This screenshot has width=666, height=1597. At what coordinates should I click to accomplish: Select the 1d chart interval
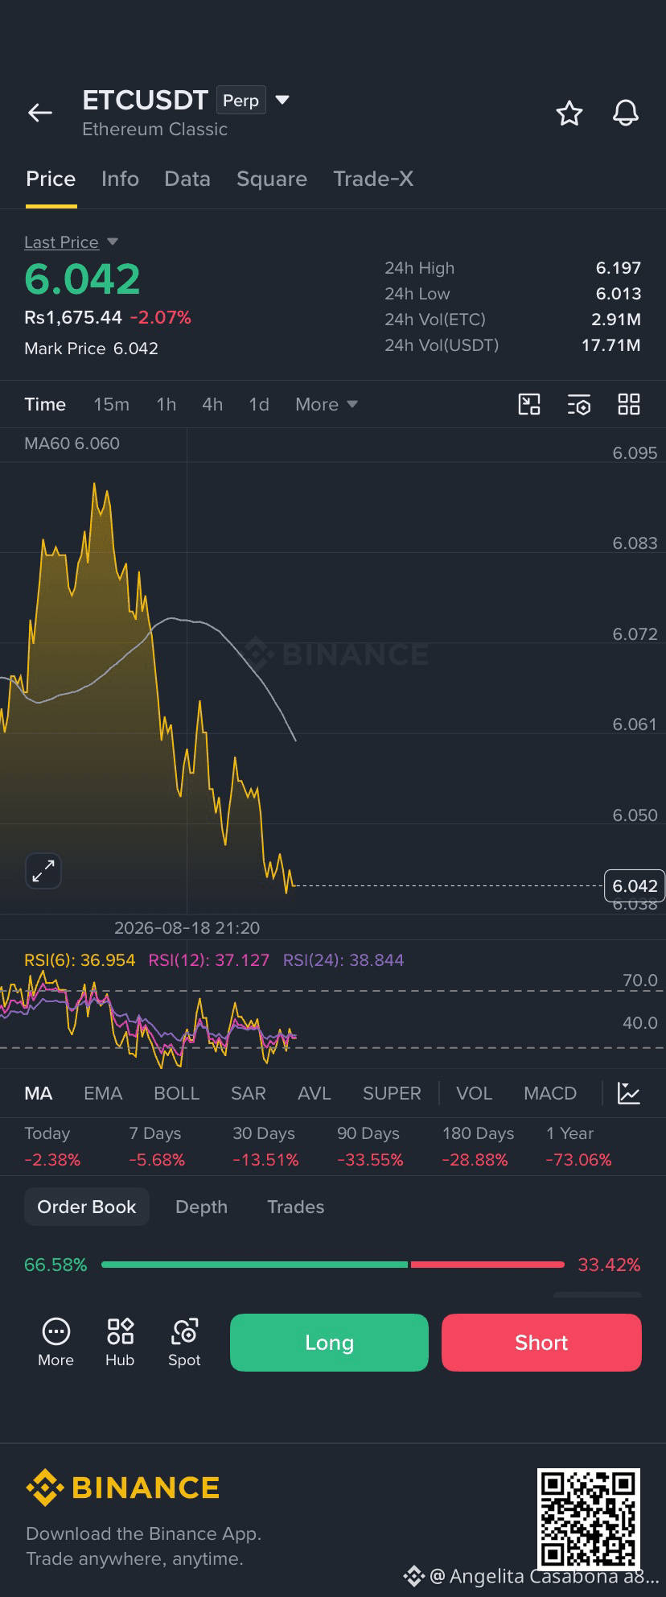click(259, 404)
